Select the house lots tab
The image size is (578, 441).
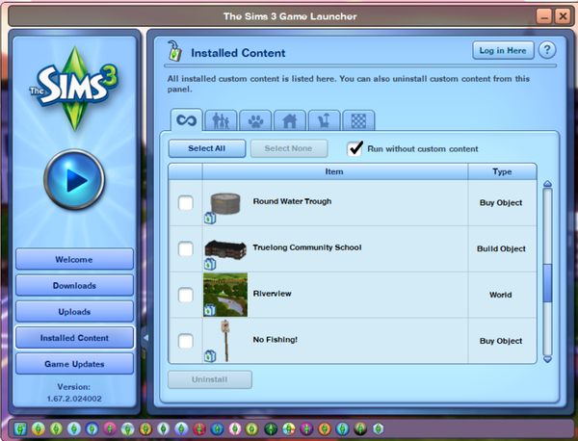288,120
